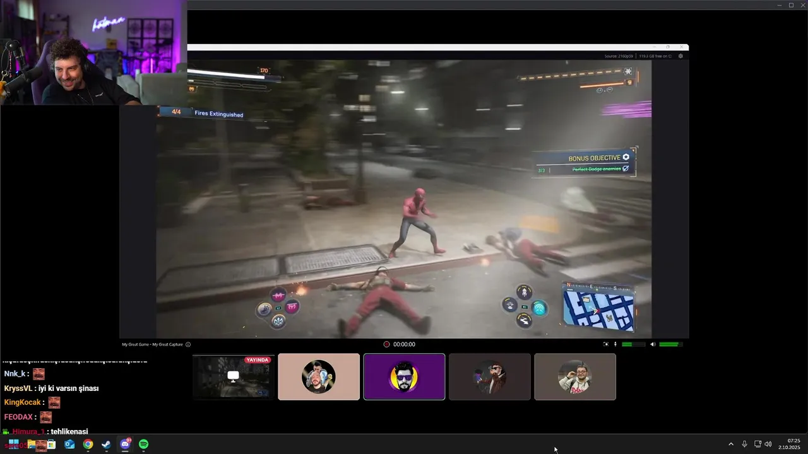Show hidden system tray icons chevron
The height and width of the screenshot is (454, 808).
(731, 445)
